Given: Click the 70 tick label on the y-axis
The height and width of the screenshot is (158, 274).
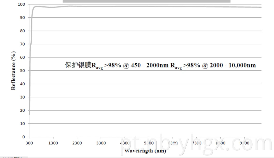Looking at the screenshot, I should click(23, 44).
